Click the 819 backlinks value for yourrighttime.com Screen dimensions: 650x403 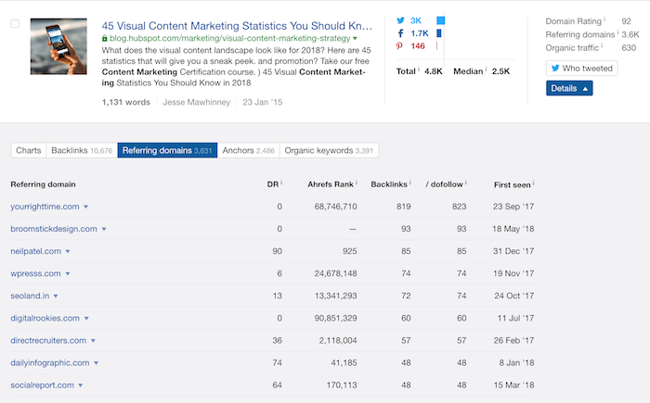tap(403, 207)
